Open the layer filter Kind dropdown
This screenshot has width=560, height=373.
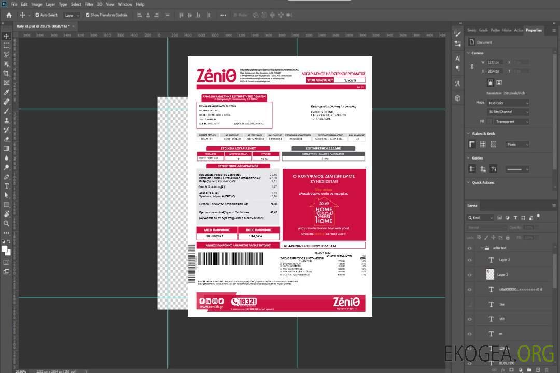[x=480, y=218]
